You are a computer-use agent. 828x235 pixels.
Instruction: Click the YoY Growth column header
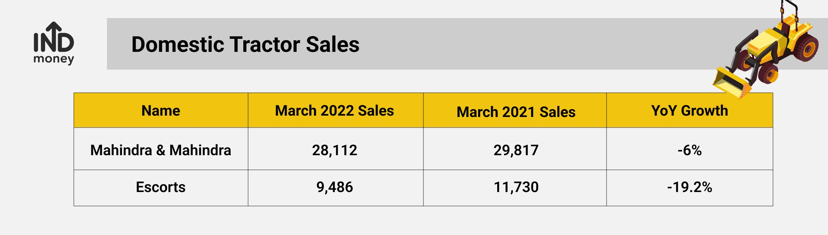(690, 111)
